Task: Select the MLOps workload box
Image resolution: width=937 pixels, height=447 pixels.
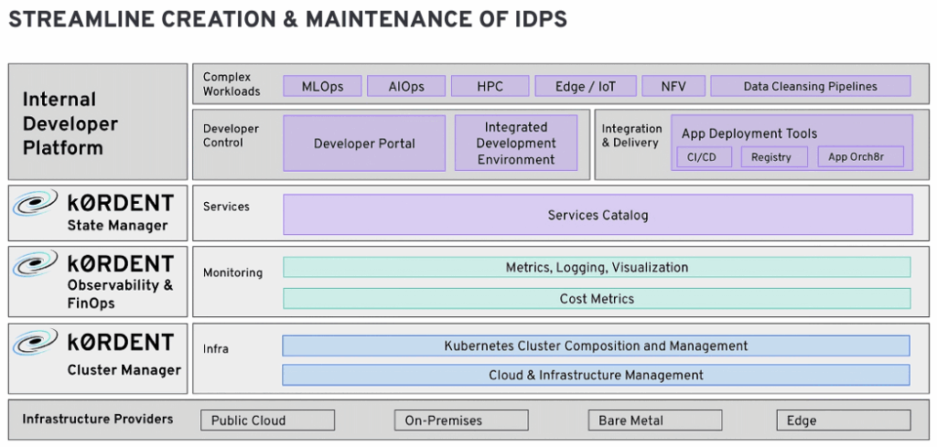Action: [x=322, y=86]
